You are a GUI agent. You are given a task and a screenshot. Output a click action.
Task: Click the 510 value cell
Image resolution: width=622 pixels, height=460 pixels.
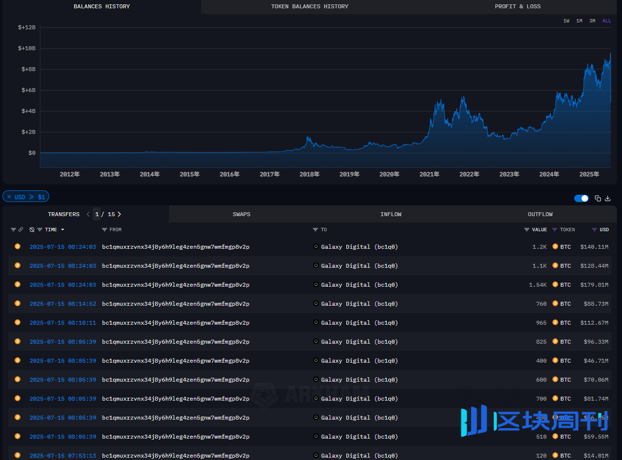tap(541, 437)
